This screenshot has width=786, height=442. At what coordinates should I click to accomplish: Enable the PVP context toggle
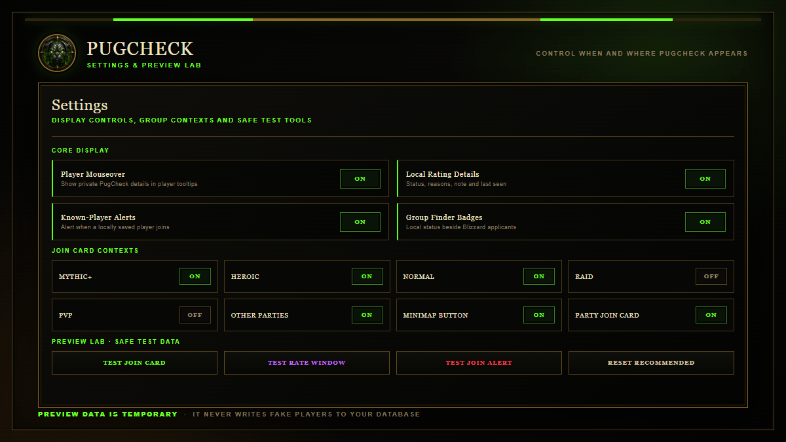[x=195, y=315]
